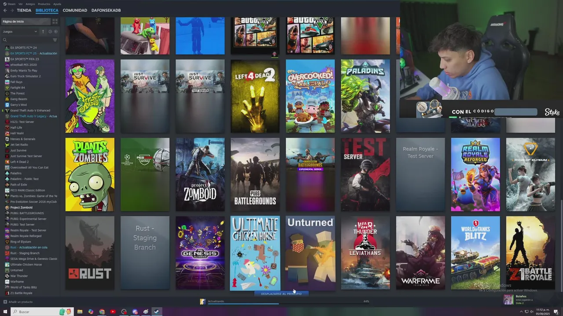Expand the Juegos category dropdown

[x=20, y=32]
